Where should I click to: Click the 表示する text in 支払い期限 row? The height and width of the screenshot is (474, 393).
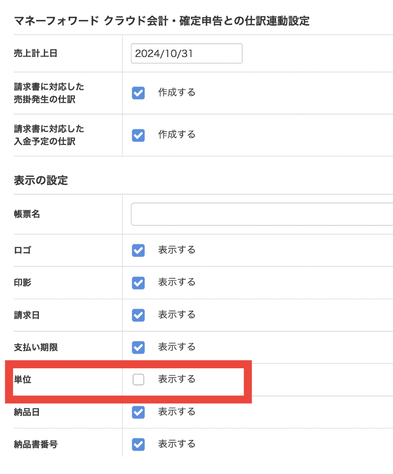click(x=177, y=347)
